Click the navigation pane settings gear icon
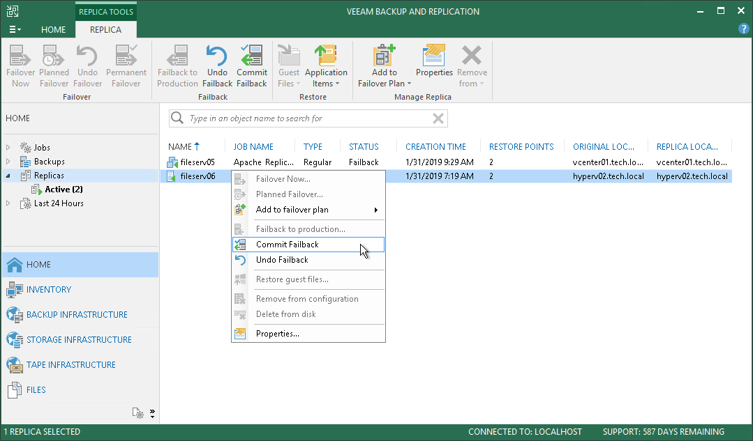The width and height of the screenshot is (753, 441). 137,412
